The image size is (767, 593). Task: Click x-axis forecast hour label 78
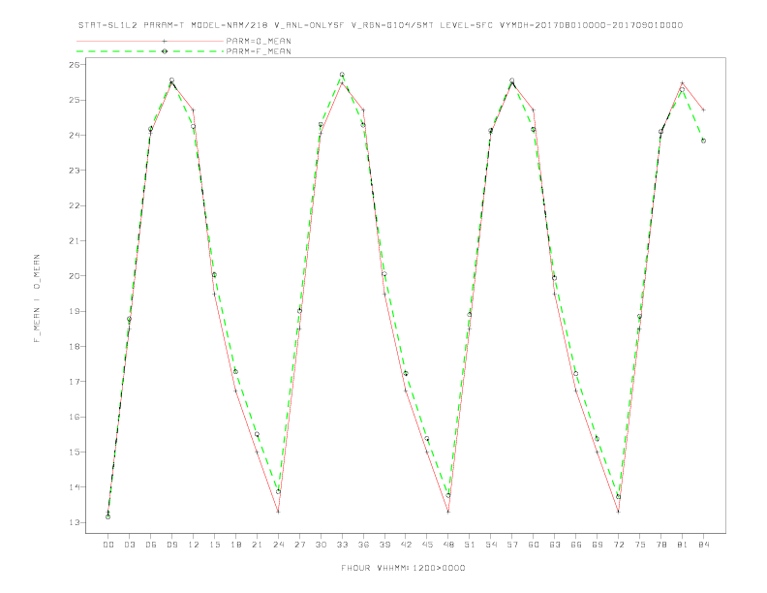click(x=661, y=545)
